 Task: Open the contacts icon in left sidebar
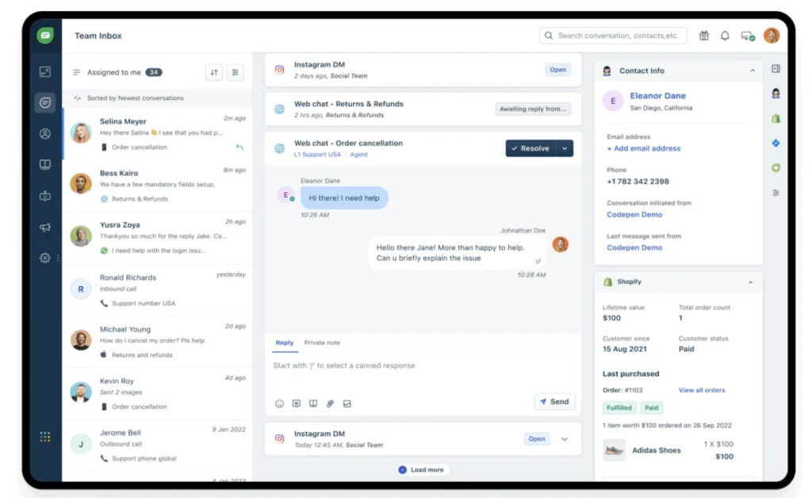[x=45, y=133]
